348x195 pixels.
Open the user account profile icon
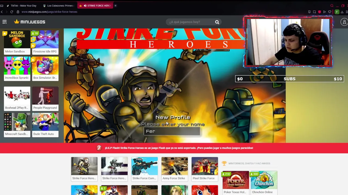pos(344,22)
